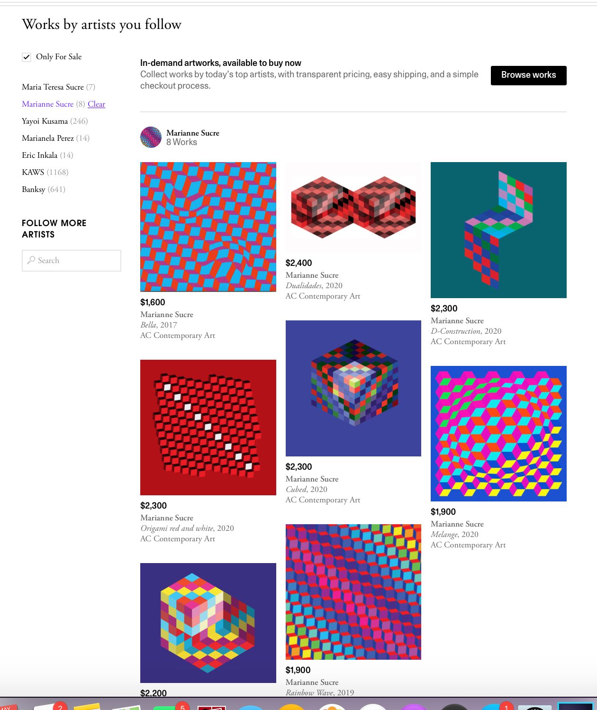Select the Marianela Perez artist filter

click(x=47, y=138)
